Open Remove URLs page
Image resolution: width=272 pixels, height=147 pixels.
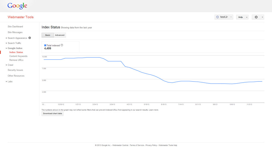coord(16,60)
